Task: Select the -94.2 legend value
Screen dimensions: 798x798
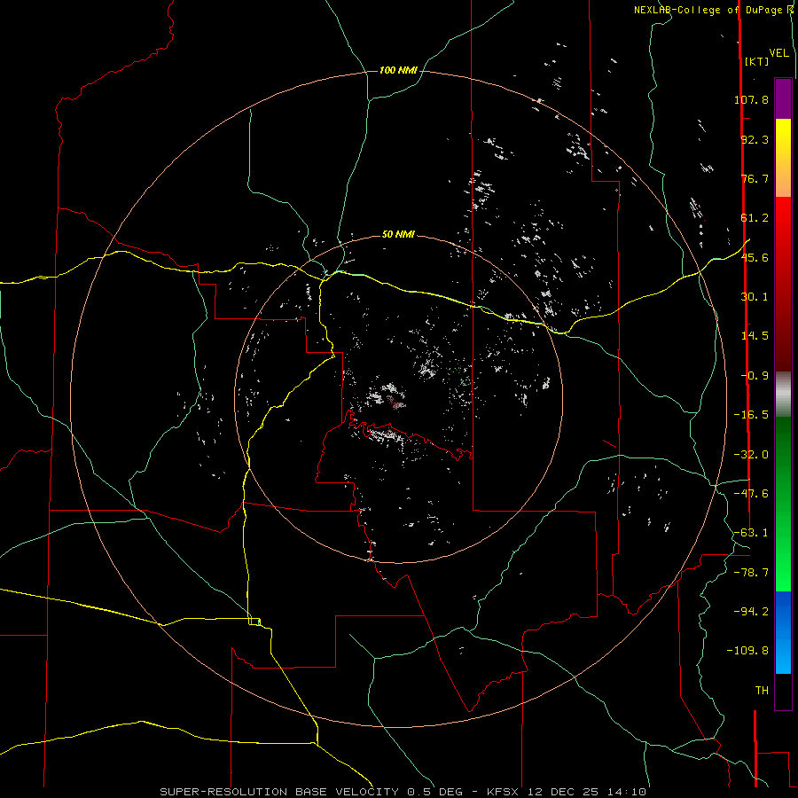Action: 751,611
